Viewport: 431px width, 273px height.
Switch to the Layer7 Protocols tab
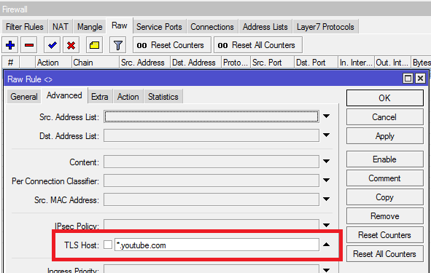coord(325,27)
